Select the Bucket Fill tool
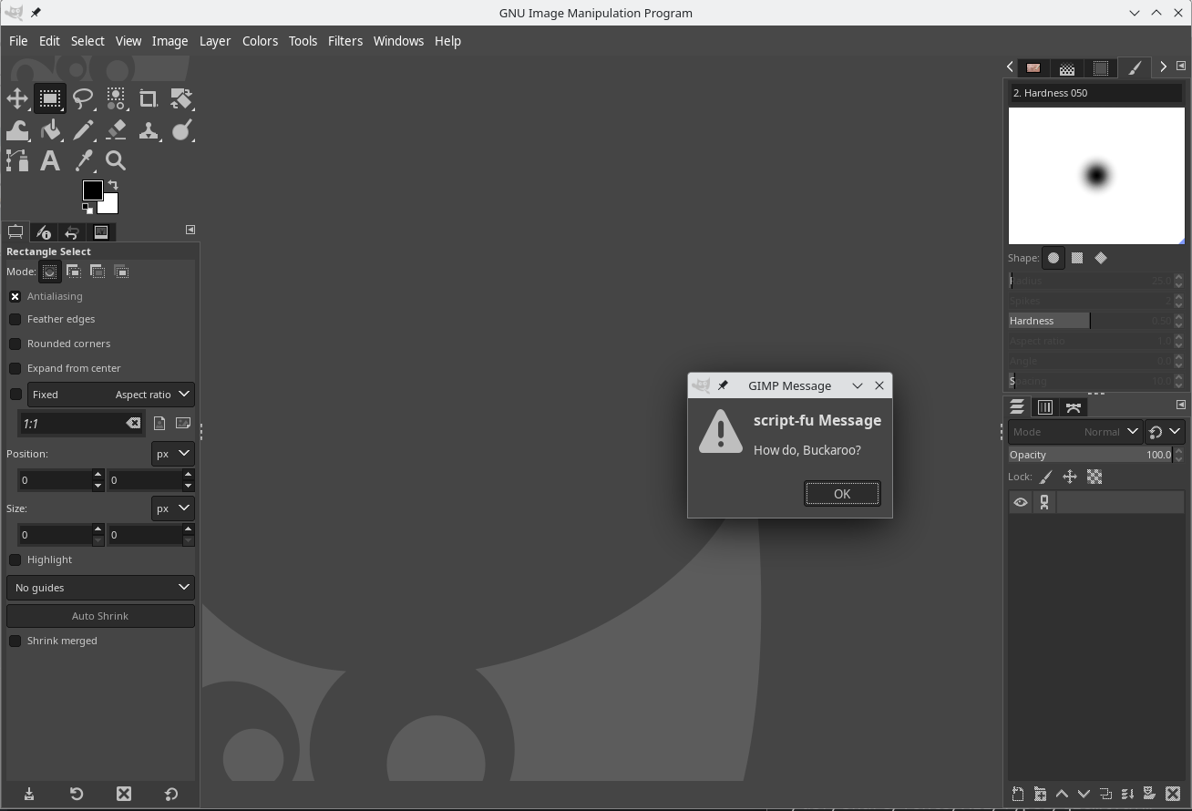Image resolution: width=1192 pixels, height=811 pixels. click(50, 130)
